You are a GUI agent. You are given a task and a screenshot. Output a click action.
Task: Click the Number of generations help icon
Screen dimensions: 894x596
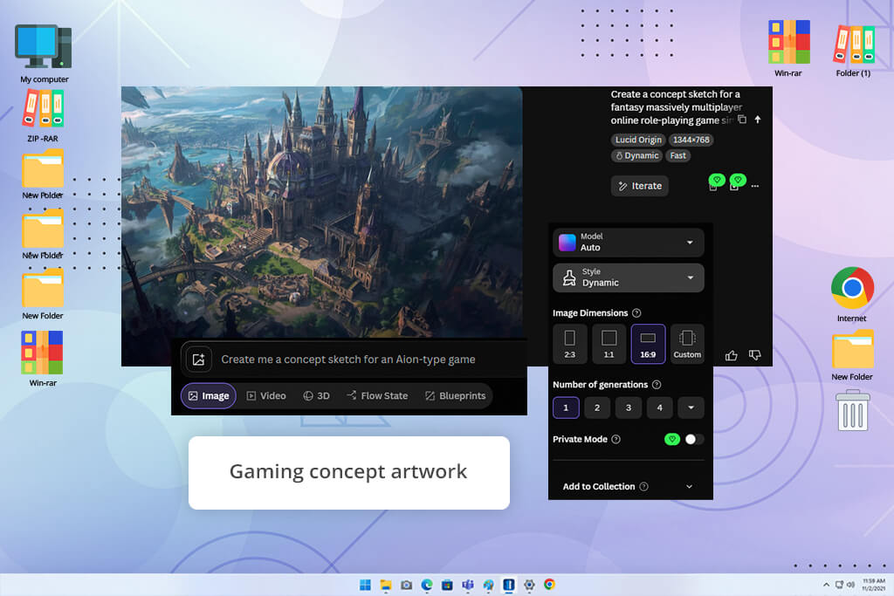click(657, 385)
